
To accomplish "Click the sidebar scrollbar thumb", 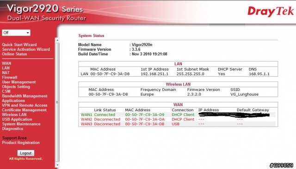I will coord(57,103).
